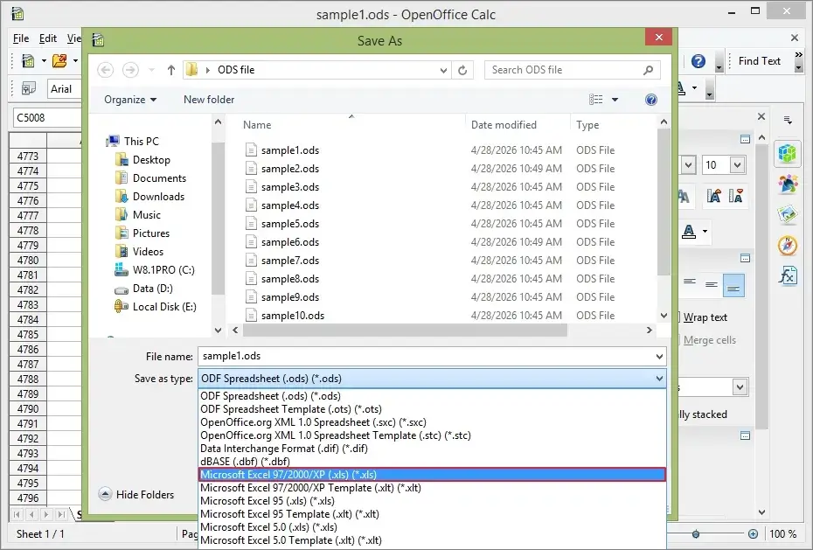Select the bottom vertical alignment icon
This screenshot has width=813, height=550.
click(733, 286)
